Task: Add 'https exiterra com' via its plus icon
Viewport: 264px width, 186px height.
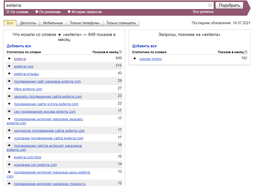Action: (9, 89)
